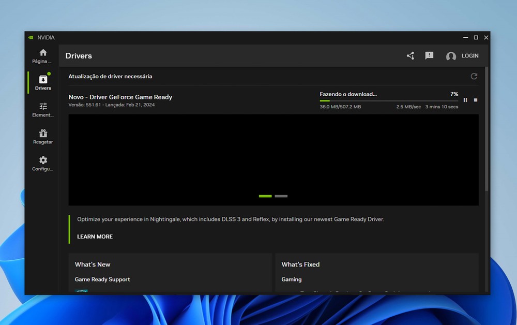Click 'Atualização de driver necessária' heading
This screenshot has height=325, width=517.
(x=110, y=76)
